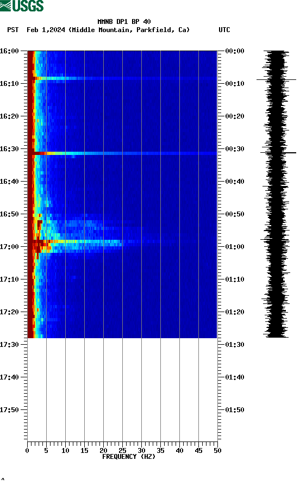
Task: Click the seismogram waveform trace at its bottom end
Action: (x=276, y=336)
